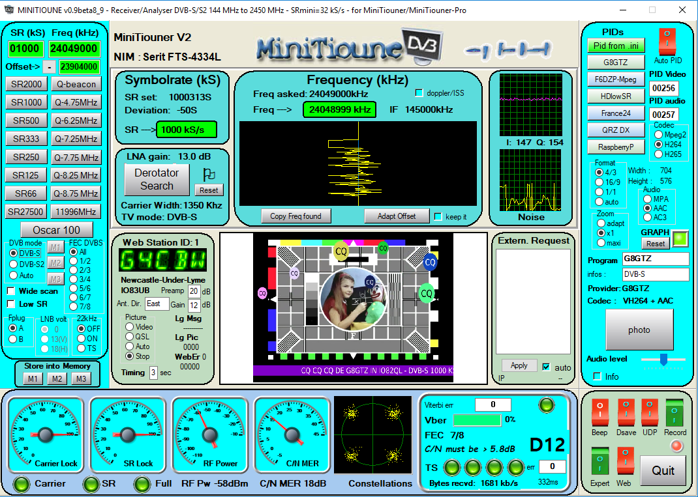Click the PID Video field 00256
This screenshot has width=698, height=497.
[x=663, y=88]
